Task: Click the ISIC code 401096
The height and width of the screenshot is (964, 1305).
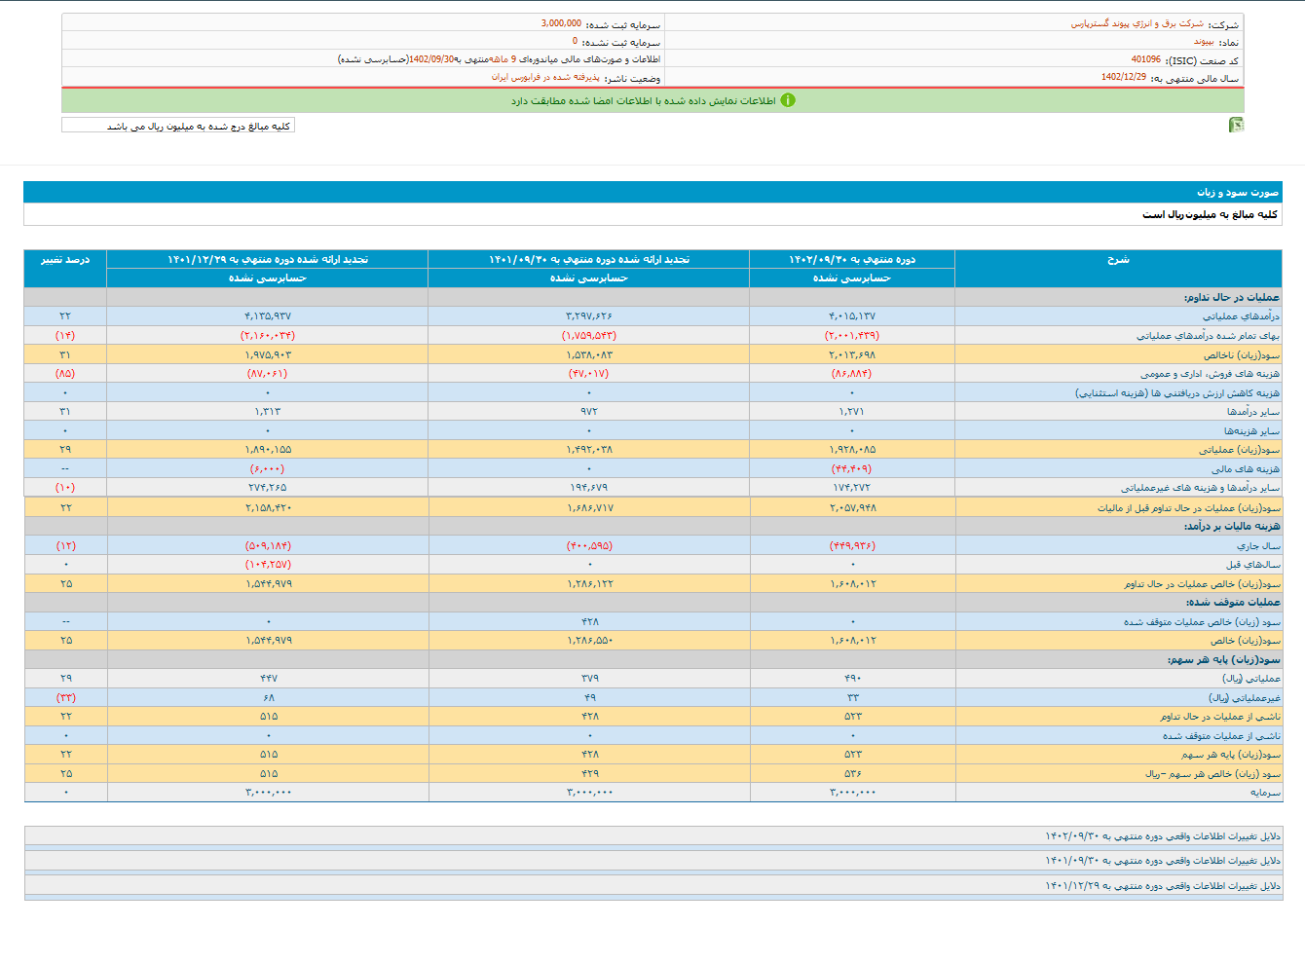Action: (1145, 59)
